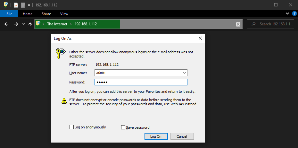
Task: Close the Log On As dialog
Action: (x=200, y=38)
